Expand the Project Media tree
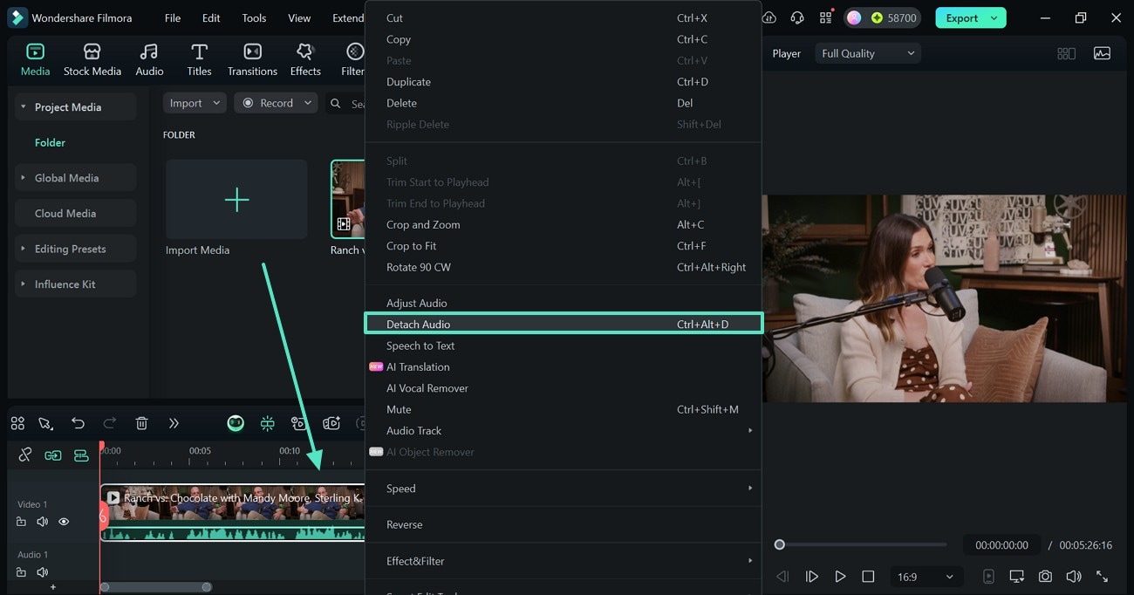 click(23, 106)
